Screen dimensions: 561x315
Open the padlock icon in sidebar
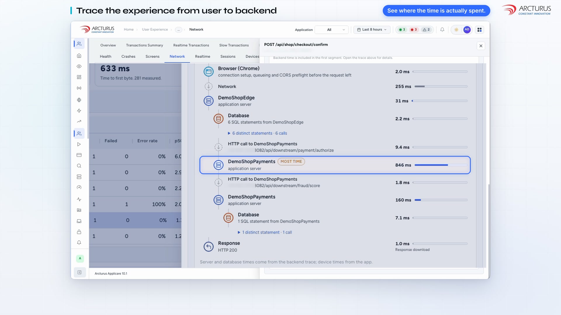[79, 232]
